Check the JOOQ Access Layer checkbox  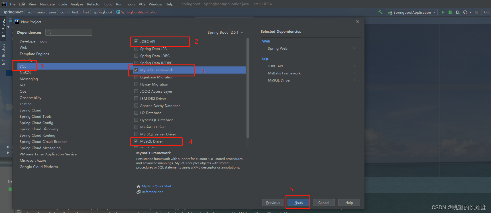coord(136,91)
